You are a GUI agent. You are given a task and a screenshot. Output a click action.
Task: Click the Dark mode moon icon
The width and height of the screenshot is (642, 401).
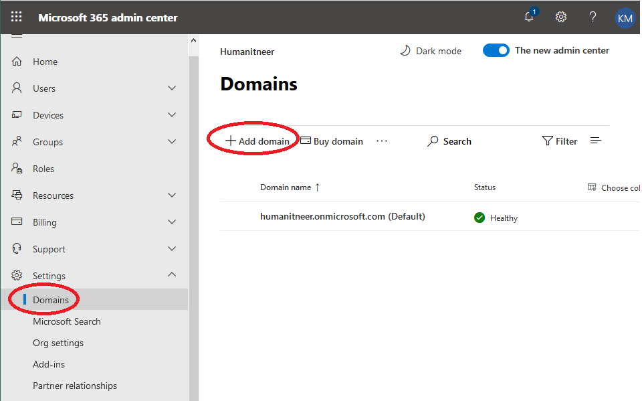[405, 50]
